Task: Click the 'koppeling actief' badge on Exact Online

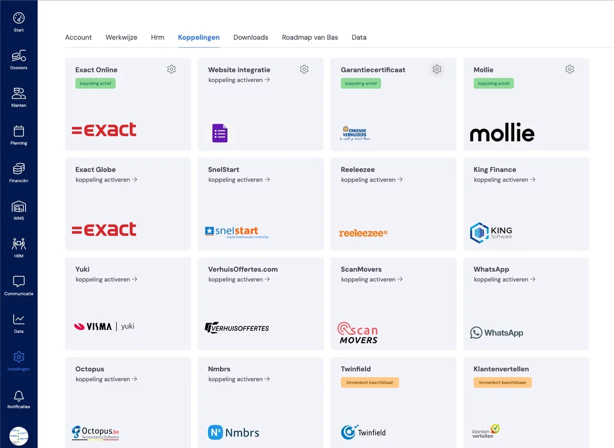Action: 96,83
